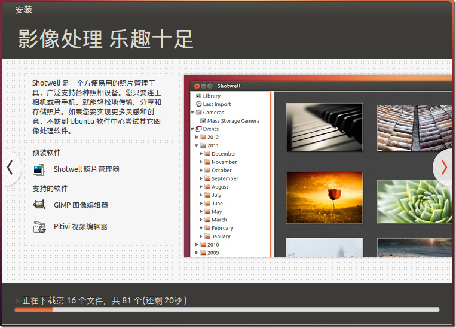The width and height of the screenshot is (456, 328).
Task: Select Library in Shotwell sidebar
Action: 212,96
